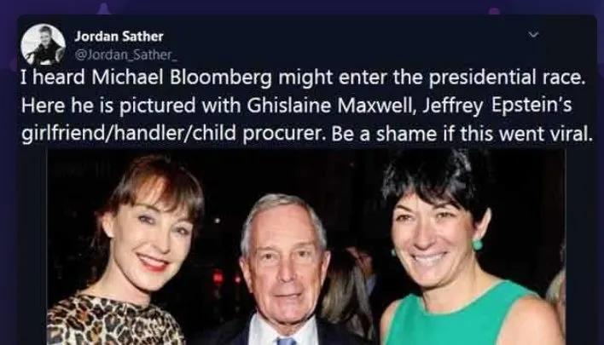604x345 pixels.
Task: Click Jordan Sather's profile avatar
Action: (x=44, y=44)
